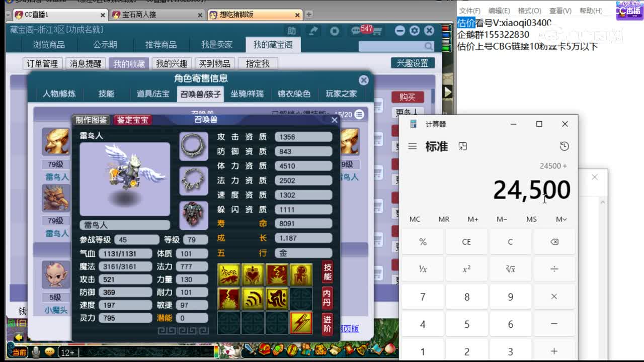
Task: Select top-left 雷鸟人 79级 pet thumbnail
Action: tap(55, 142)
